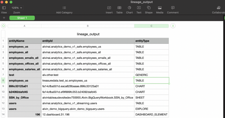Select column A header
The image size is (225, 118).
(24, 26)
